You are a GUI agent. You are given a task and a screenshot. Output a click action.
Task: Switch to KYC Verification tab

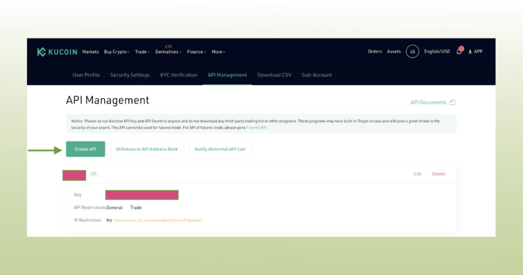179,75
